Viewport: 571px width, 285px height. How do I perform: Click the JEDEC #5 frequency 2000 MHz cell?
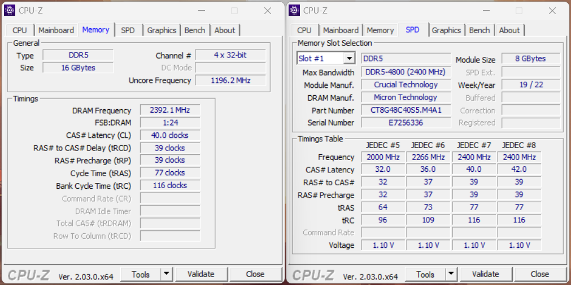point(383,157)
